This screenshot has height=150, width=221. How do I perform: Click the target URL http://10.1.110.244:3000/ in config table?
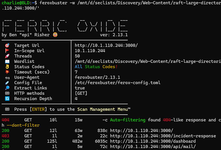[106, 45]
